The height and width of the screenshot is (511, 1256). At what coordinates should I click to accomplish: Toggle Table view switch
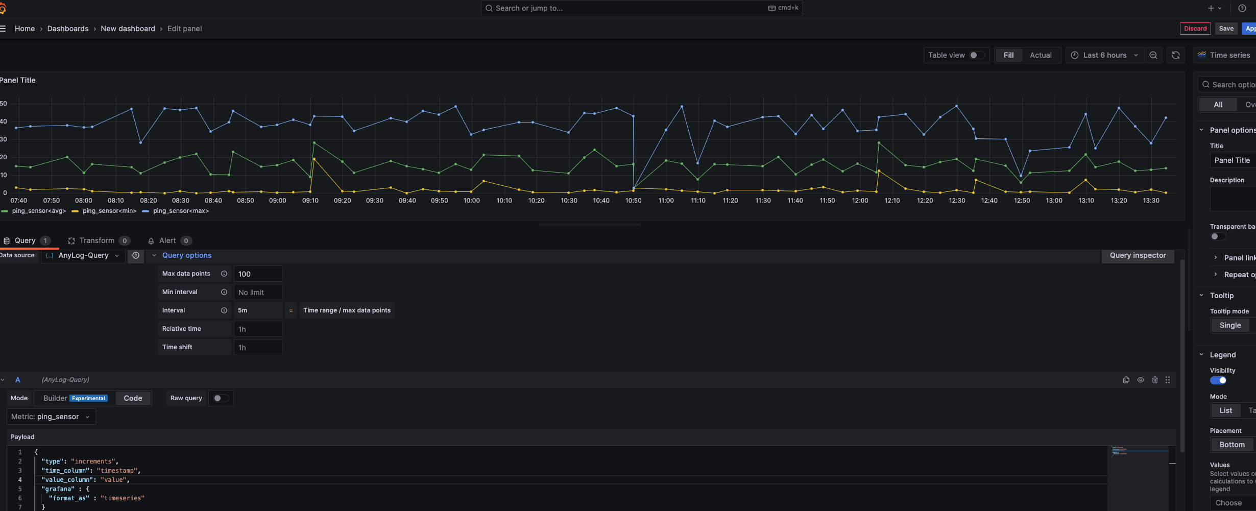tap(977, 55)
